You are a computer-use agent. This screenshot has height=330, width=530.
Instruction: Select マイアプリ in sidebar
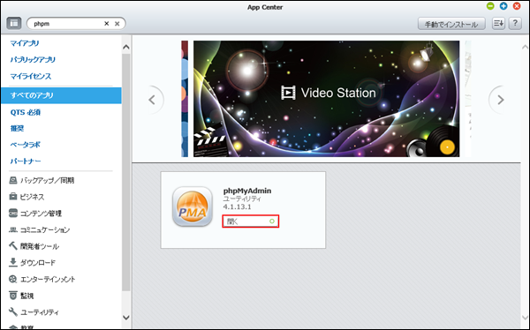point(25,43)
